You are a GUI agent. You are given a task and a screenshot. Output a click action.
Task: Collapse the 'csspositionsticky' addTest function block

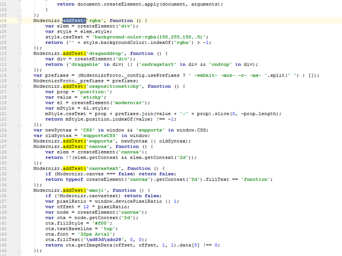pos(20,87)
